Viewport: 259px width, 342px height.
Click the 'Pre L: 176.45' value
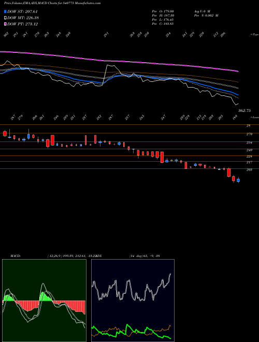[163, 20]
